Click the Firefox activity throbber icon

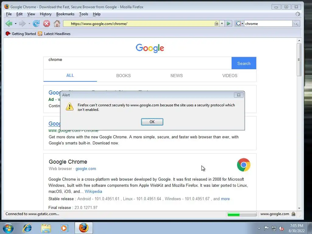point(297,14)
